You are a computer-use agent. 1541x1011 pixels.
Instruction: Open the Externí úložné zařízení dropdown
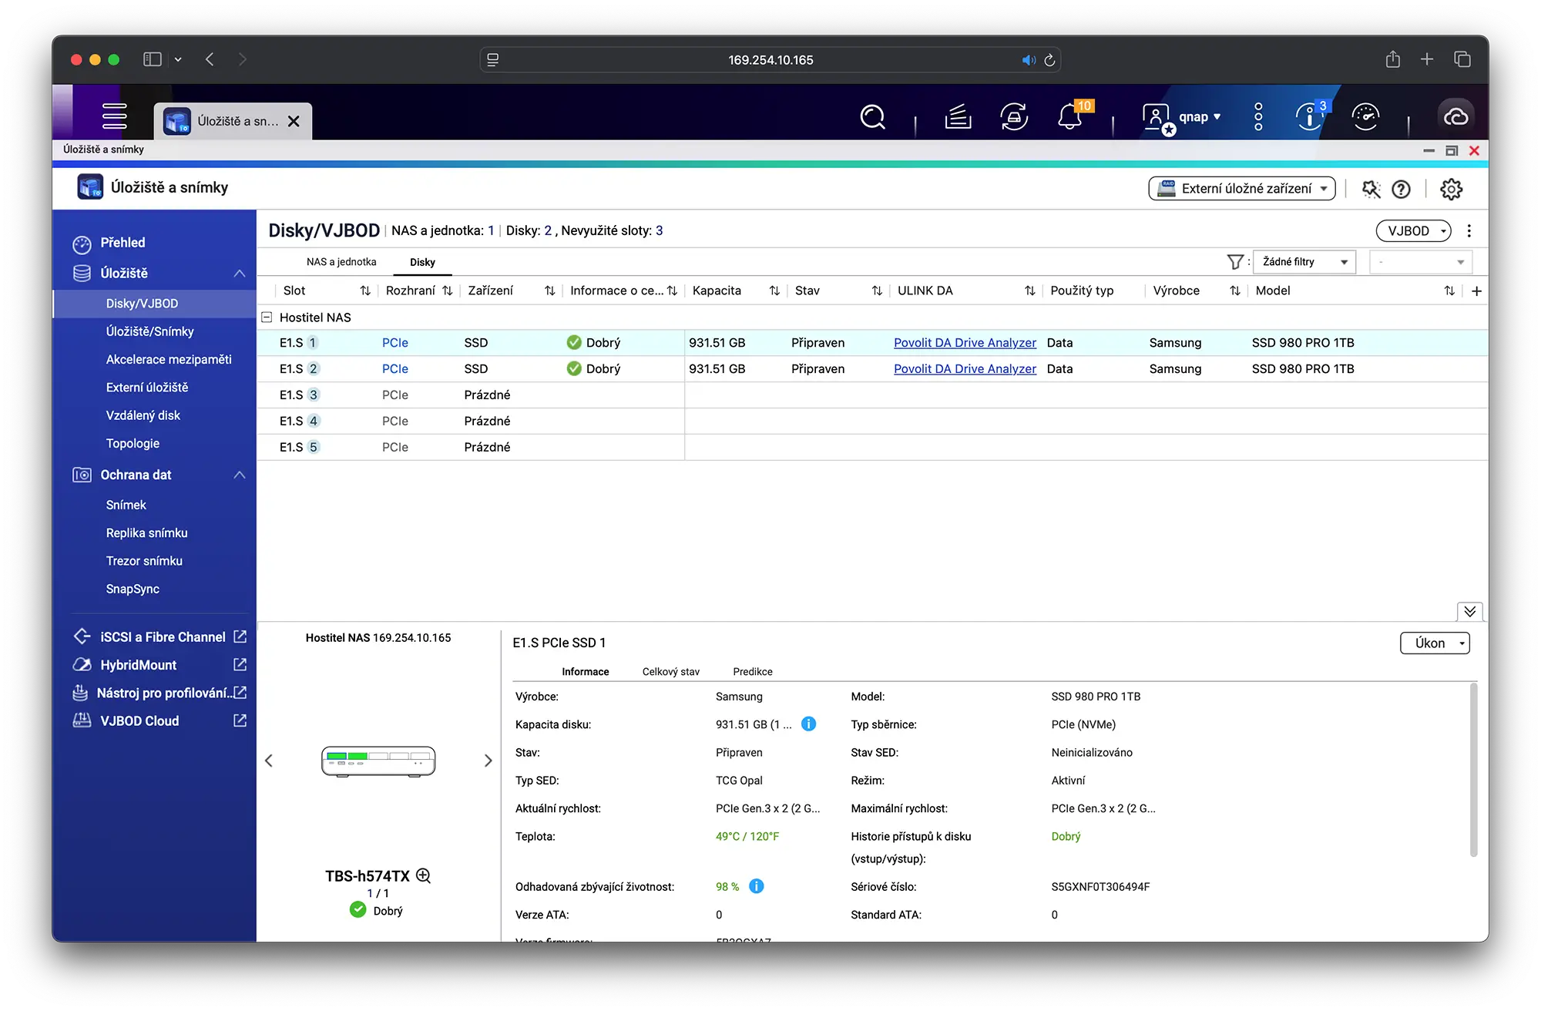(x=1242, y=189)
